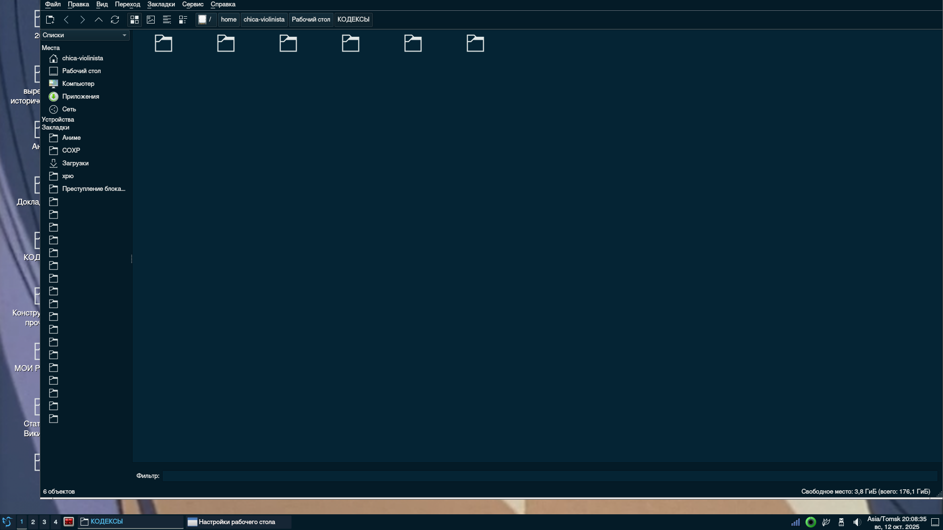
Task: Open Загрузки bookmark in side panel
Action: coord(75,163)
